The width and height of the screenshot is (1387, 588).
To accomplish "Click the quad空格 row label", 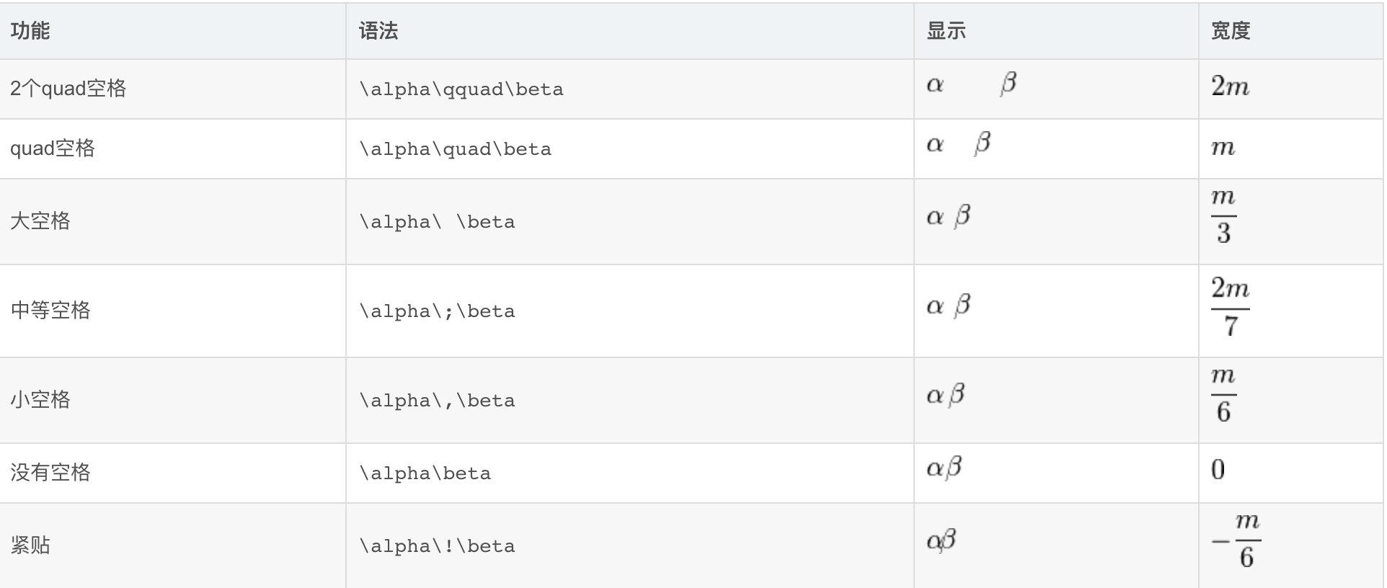I will coord(53,148).
